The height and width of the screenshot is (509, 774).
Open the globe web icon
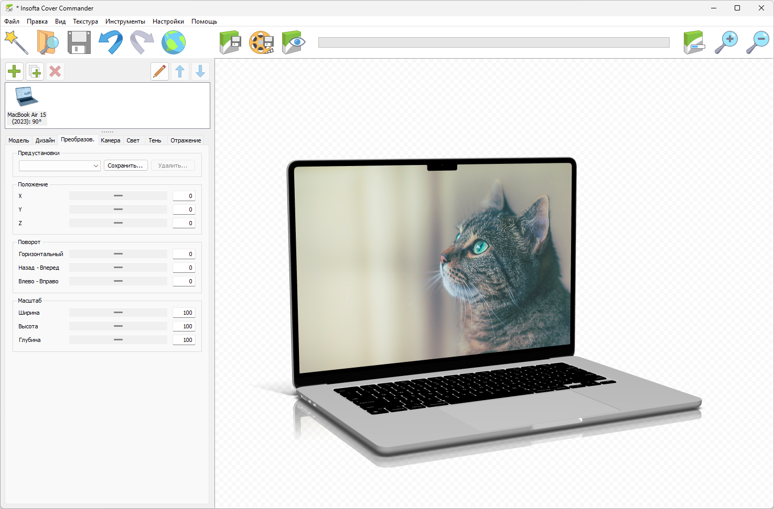coord(174,42)
